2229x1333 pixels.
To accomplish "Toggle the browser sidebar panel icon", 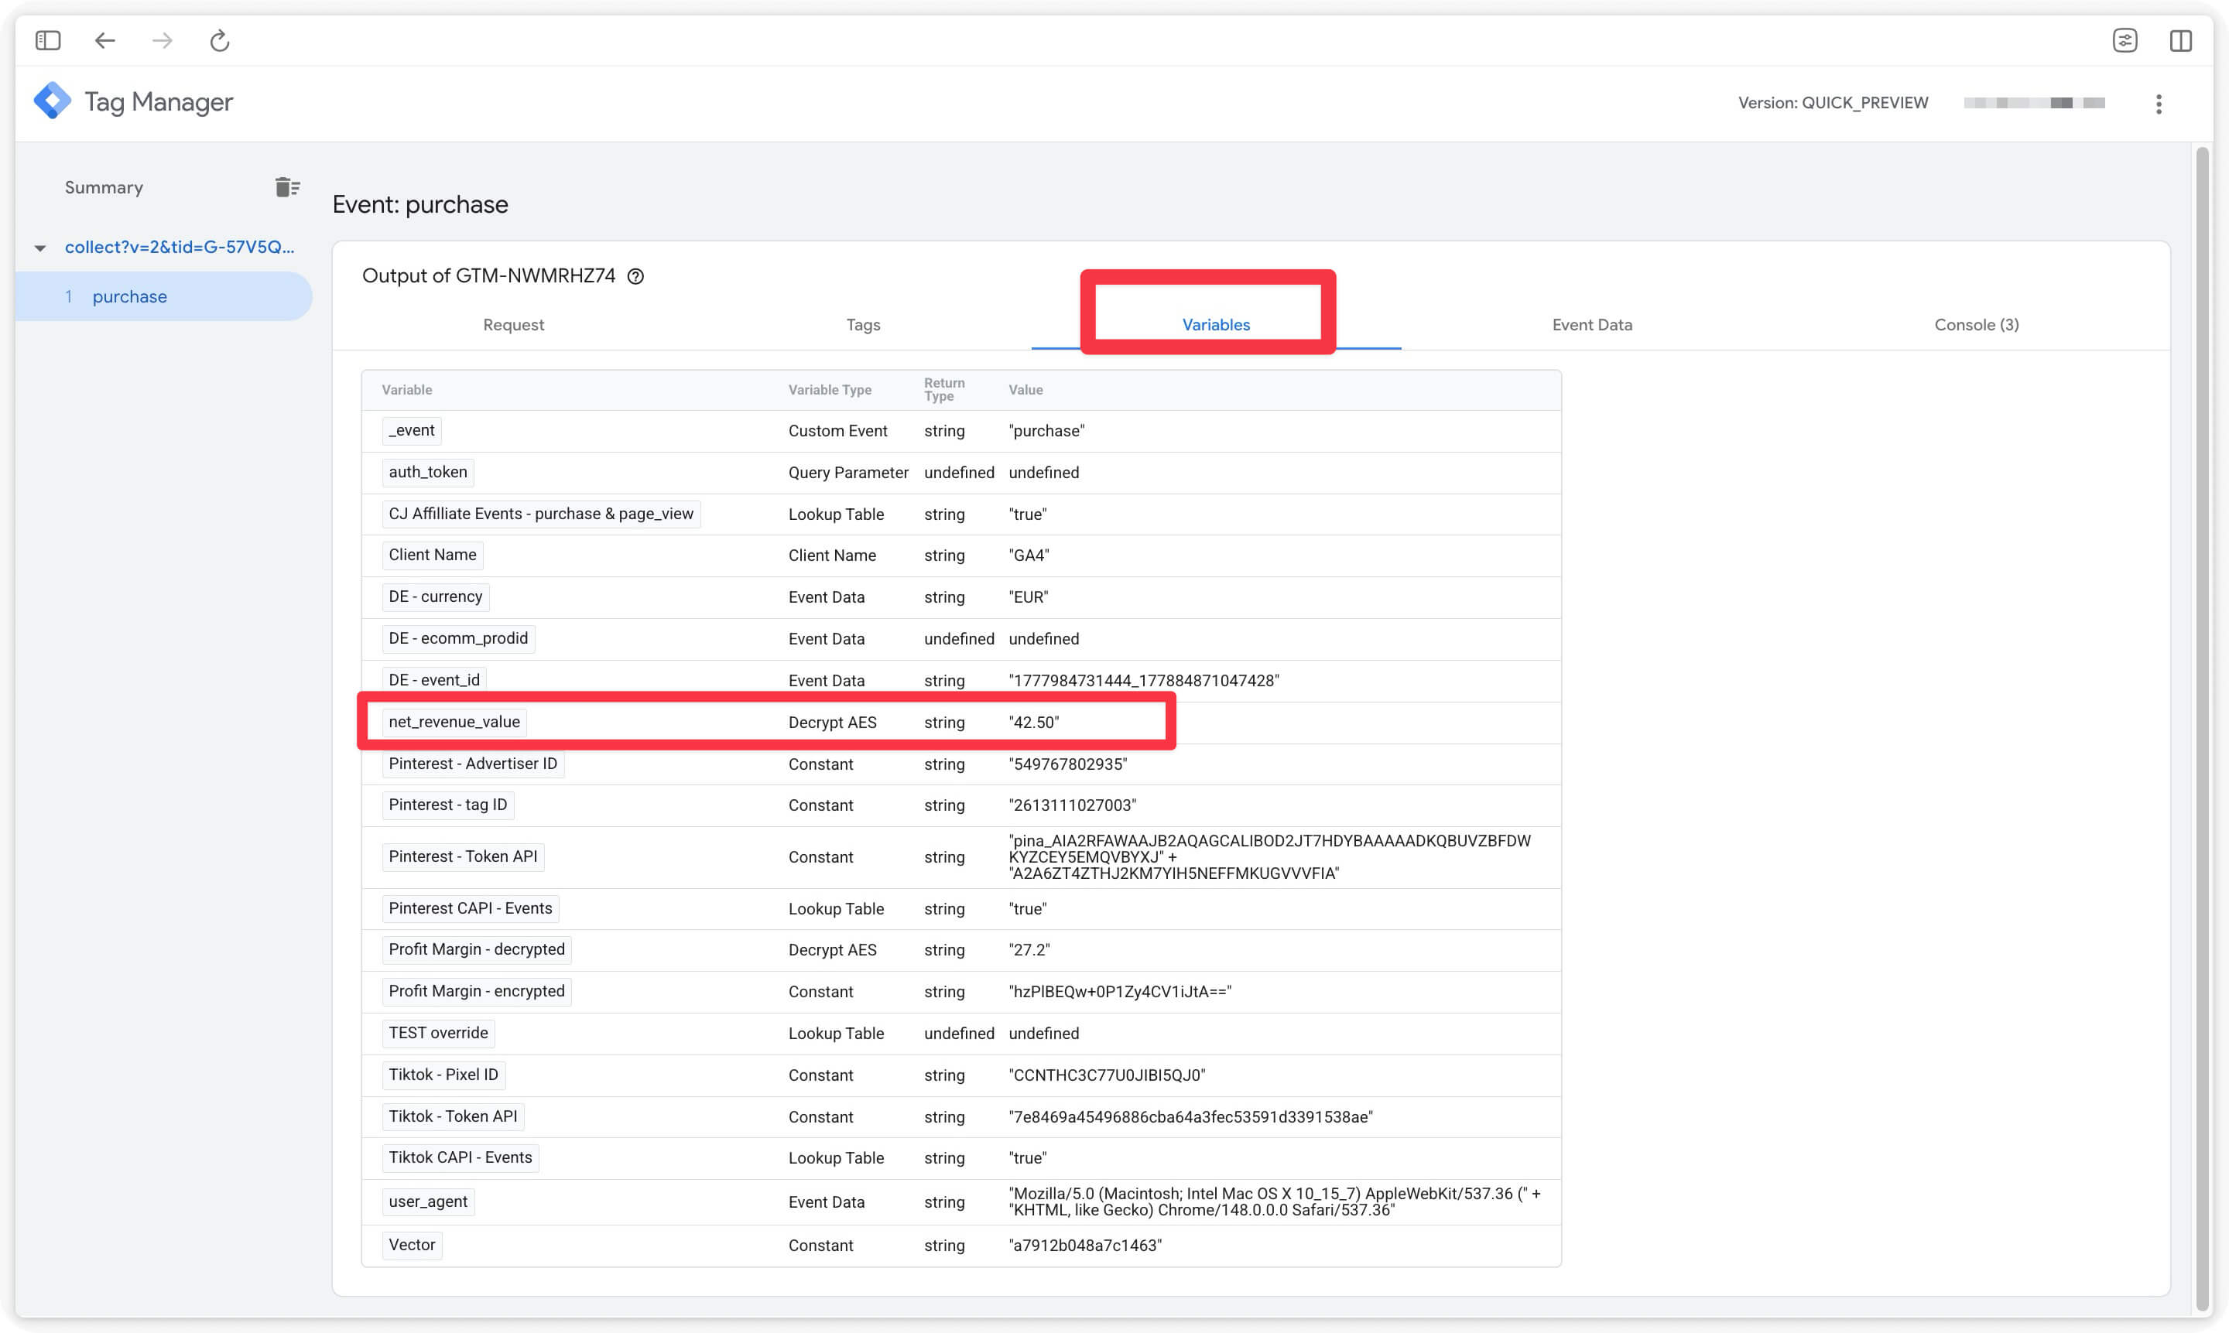I will 48,40.
